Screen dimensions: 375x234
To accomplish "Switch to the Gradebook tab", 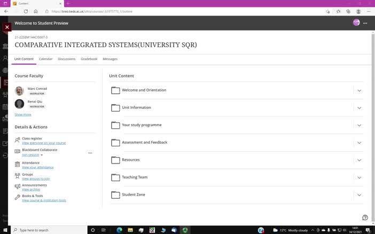I will click(89, 59).
